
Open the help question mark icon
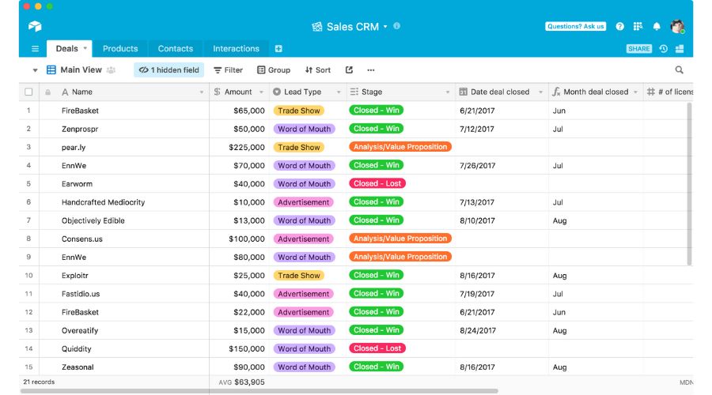point(619,26)
